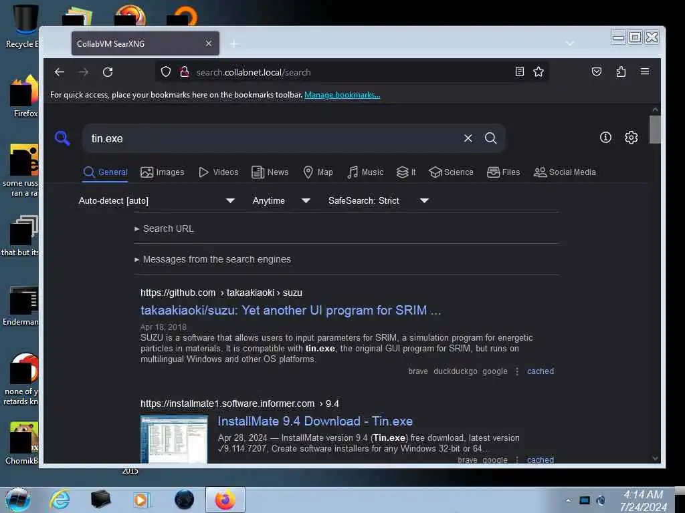Click the SearXNG magnifier logo
Image resolution: width=685 pixels, height=513 pixels.
[62, 138]
